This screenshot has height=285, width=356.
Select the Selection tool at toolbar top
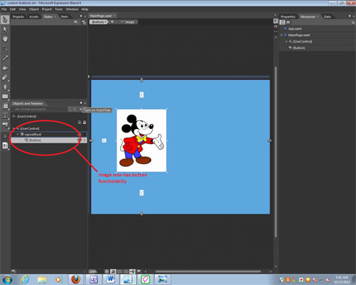click(x=5, y=20)
